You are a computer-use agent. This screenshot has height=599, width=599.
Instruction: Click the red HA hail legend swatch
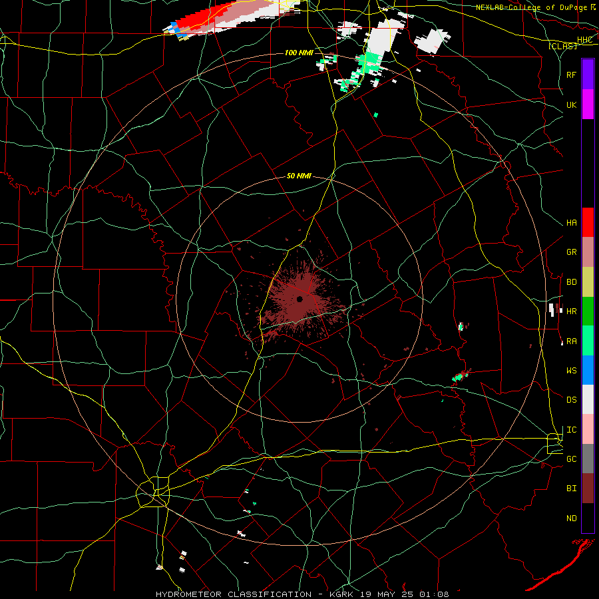588,222
